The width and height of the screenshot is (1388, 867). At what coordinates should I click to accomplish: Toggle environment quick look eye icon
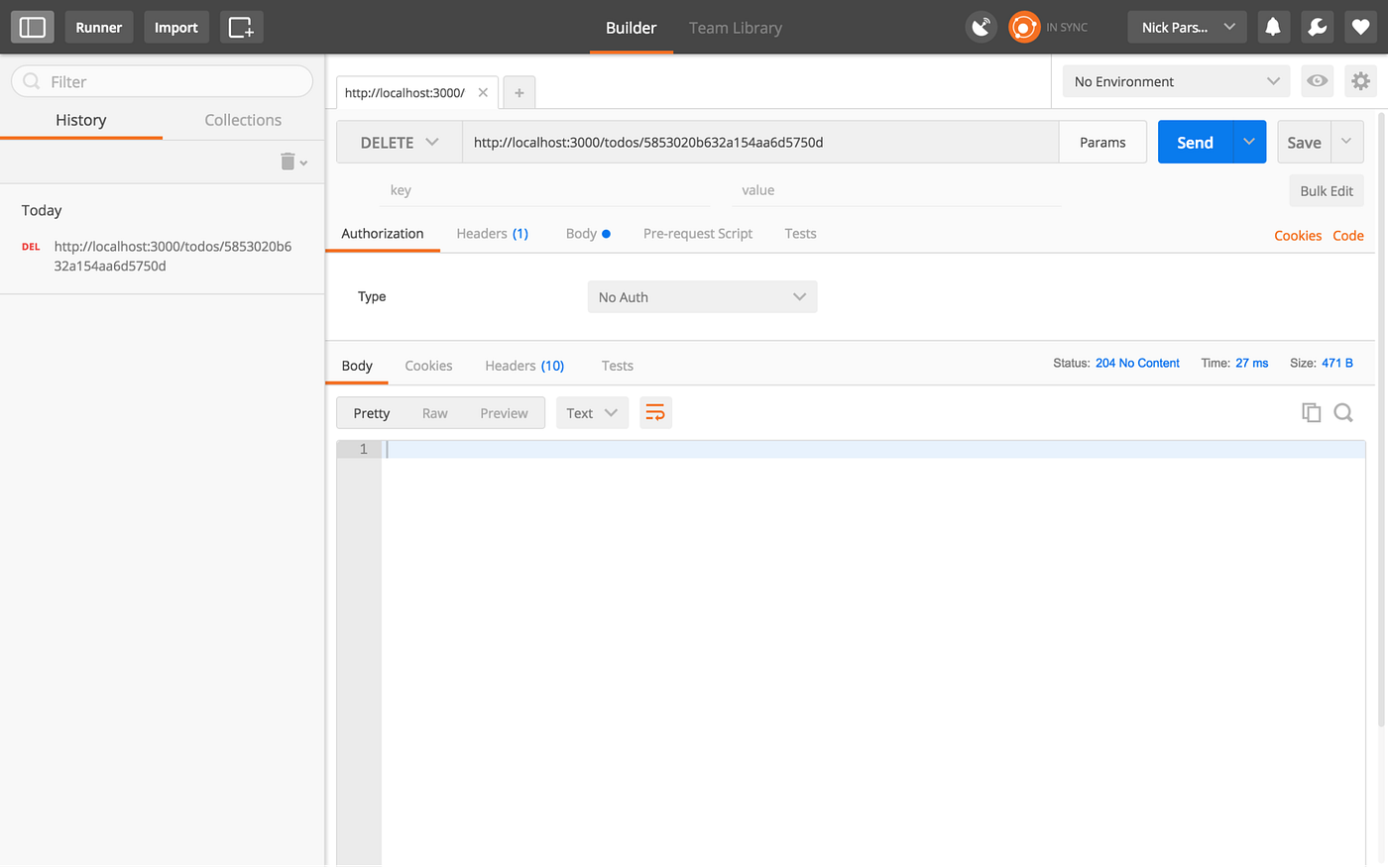[1317, 81]
